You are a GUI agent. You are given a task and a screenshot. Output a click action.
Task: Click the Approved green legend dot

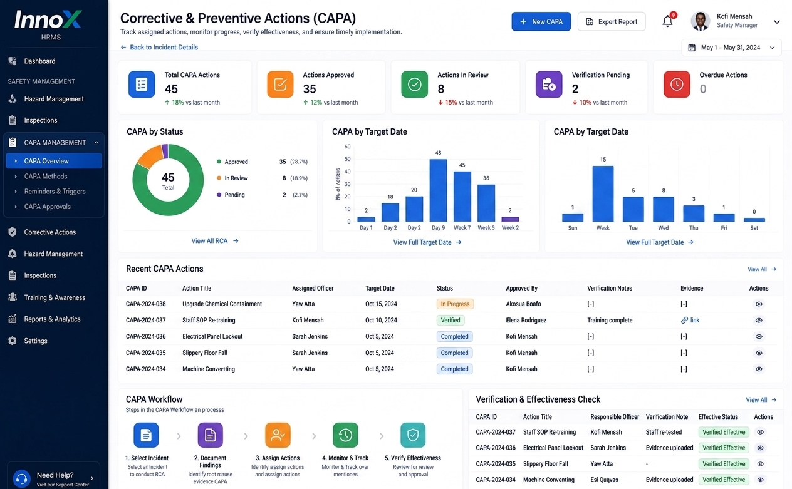tap(219, 162)
